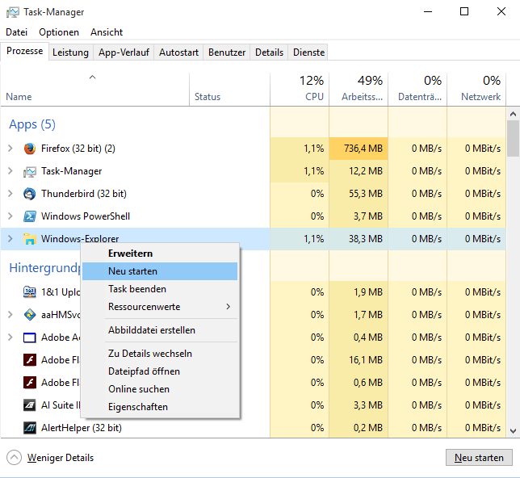Open the Ressourcenwerte submenu arrow
The image size is (520, 478).
pyautogui.click(x=229, y=307)
